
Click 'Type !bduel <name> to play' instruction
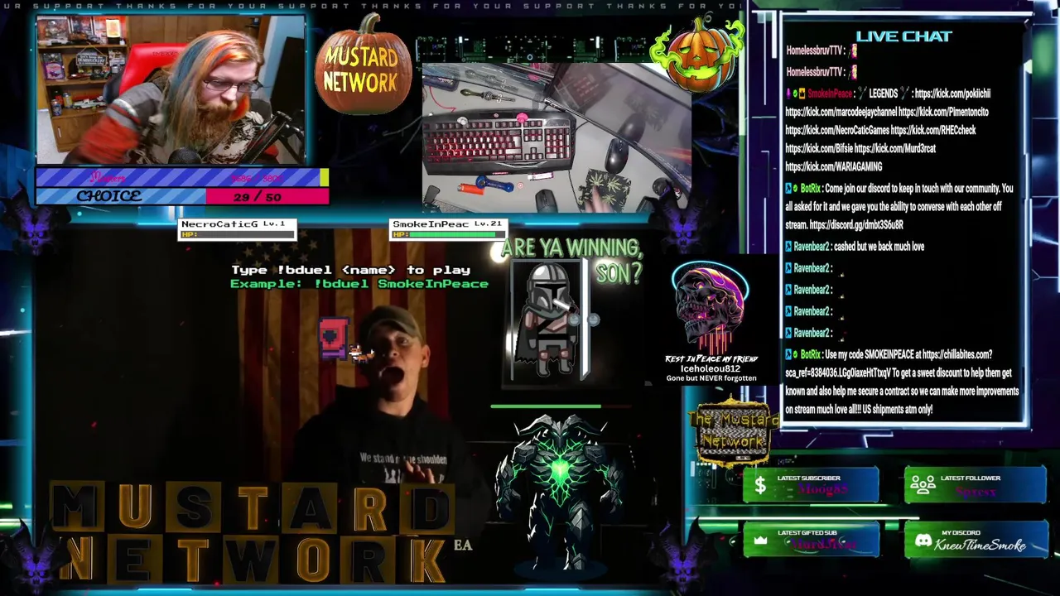click(350, 270)
